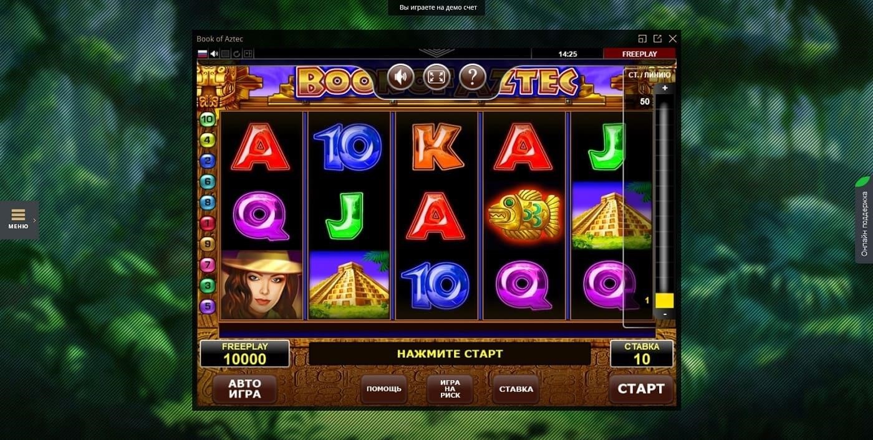This screenshot has width=873, height=440.
Task: Decrease bet per line with minus
Action: 665,314
